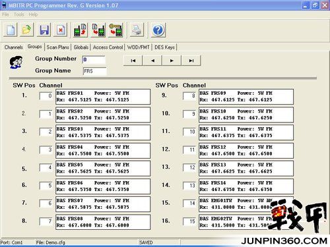This screenshot has height=247, width=330.
Task: Click channel number field for SW Pos 12
Action: pyautogui.click(x=189, y=150)
